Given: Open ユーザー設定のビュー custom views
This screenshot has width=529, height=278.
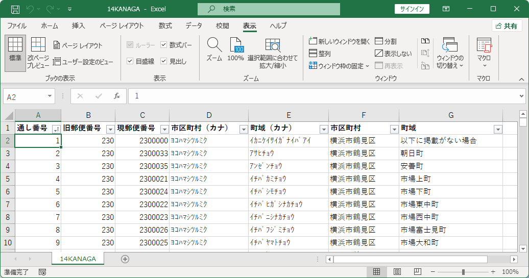Looking at the screenshot, I should (83, 62).
